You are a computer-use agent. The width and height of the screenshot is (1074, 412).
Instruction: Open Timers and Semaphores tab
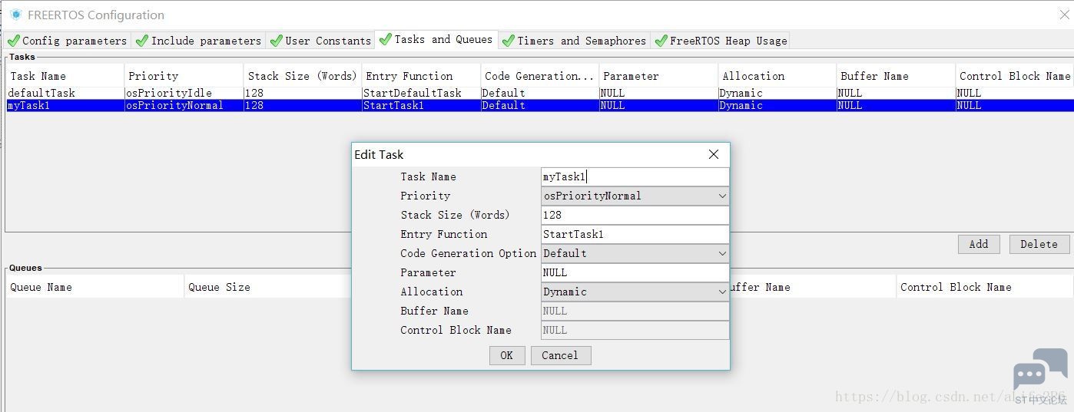[x=575, y=41]
